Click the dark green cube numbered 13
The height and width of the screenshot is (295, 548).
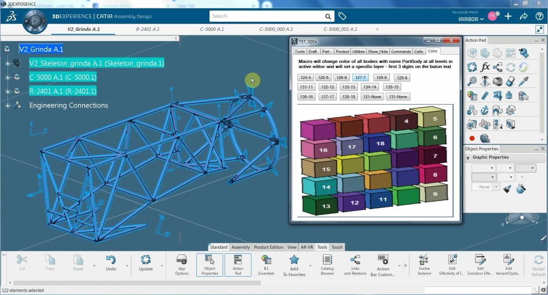(x=320, y=205)
